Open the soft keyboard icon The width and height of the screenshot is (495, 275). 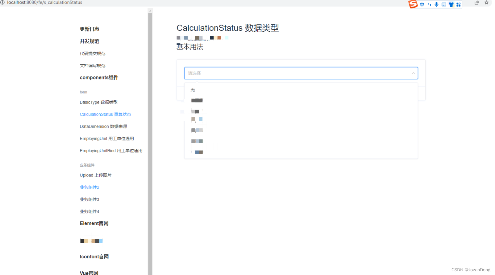tap(444, 4)
